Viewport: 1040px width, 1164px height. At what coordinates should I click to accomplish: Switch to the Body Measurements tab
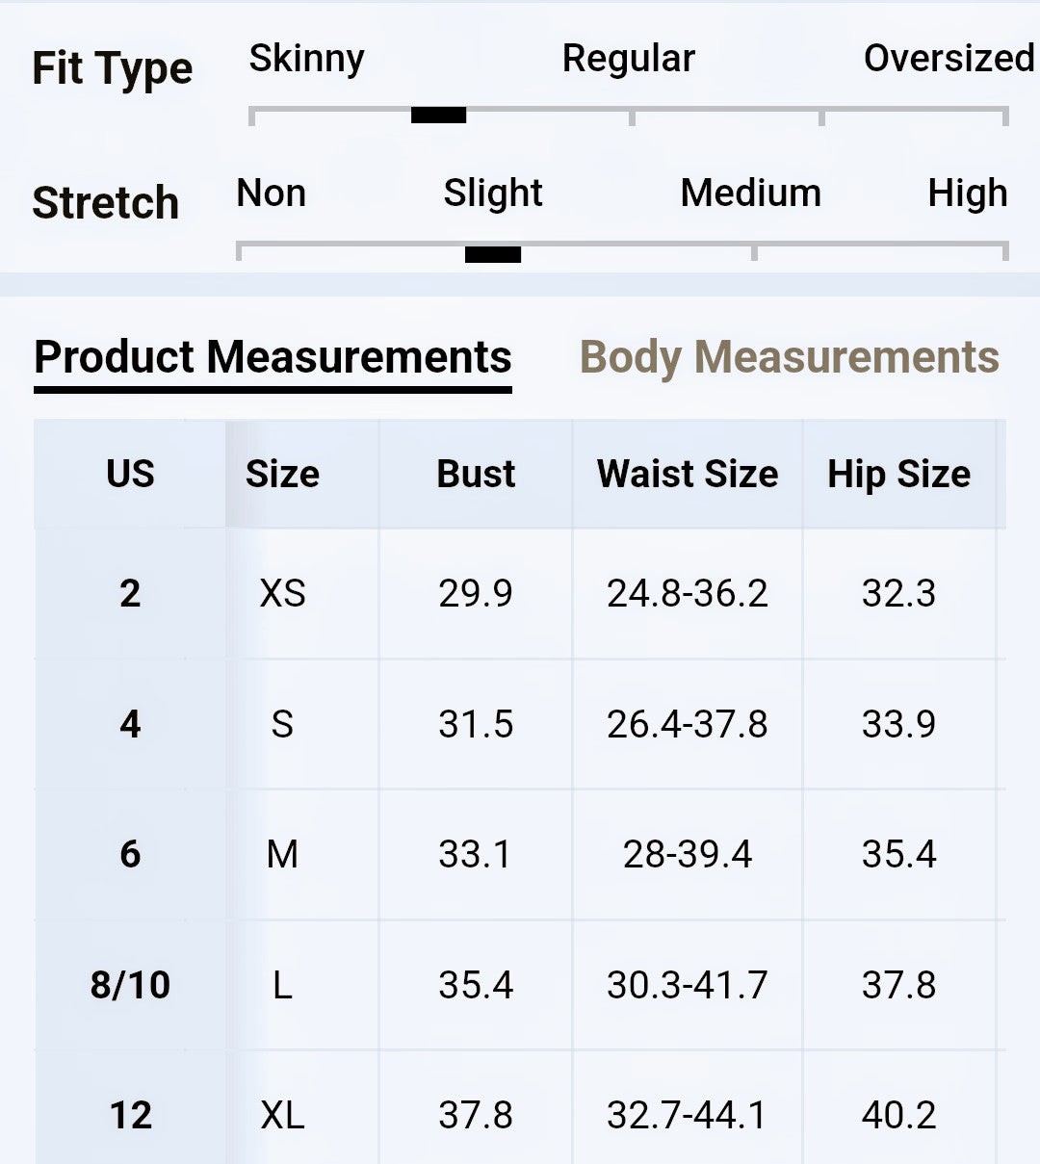pyautogui.click(x=789, y=357)
